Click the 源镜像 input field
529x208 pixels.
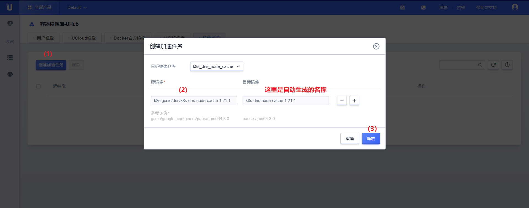(194, 101)
